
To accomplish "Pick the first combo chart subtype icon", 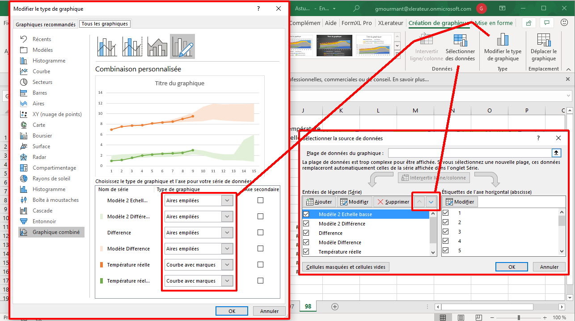I will 107,46.
